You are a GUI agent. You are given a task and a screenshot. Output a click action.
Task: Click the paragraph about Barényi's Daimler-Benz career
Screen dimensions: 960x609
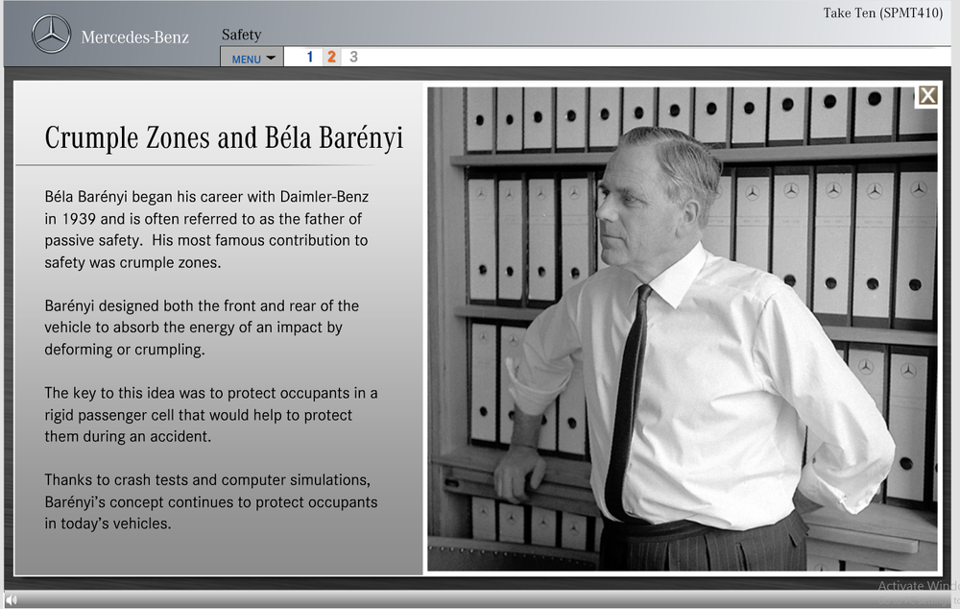pyautogui.click(x=206, y=229)
